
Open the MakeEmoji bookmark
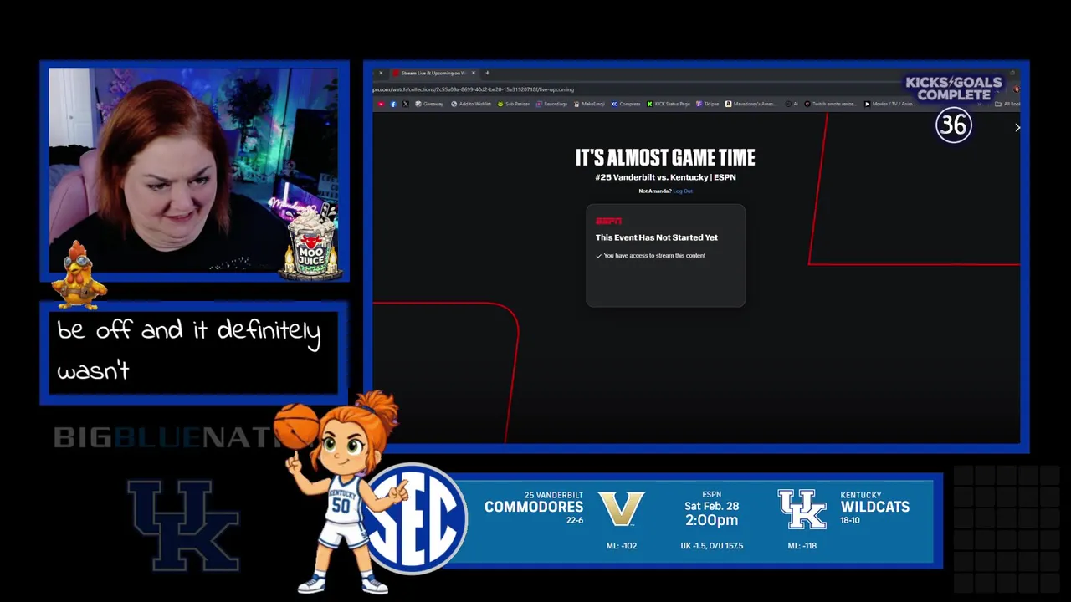tap(590, 104)
